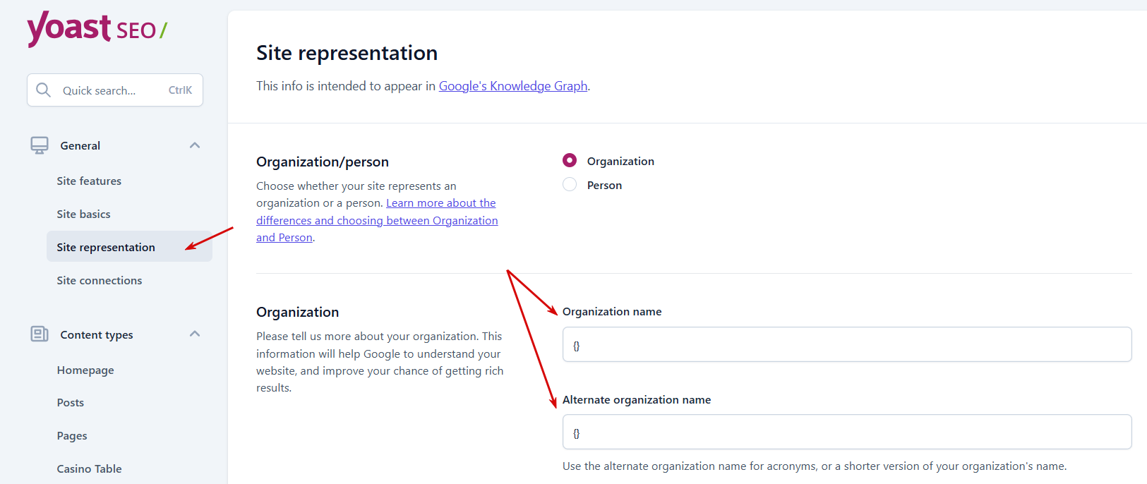Open Google's Knowledge Graph link
The width and height of the screenshot is (1147, 484).
[513, 86]
